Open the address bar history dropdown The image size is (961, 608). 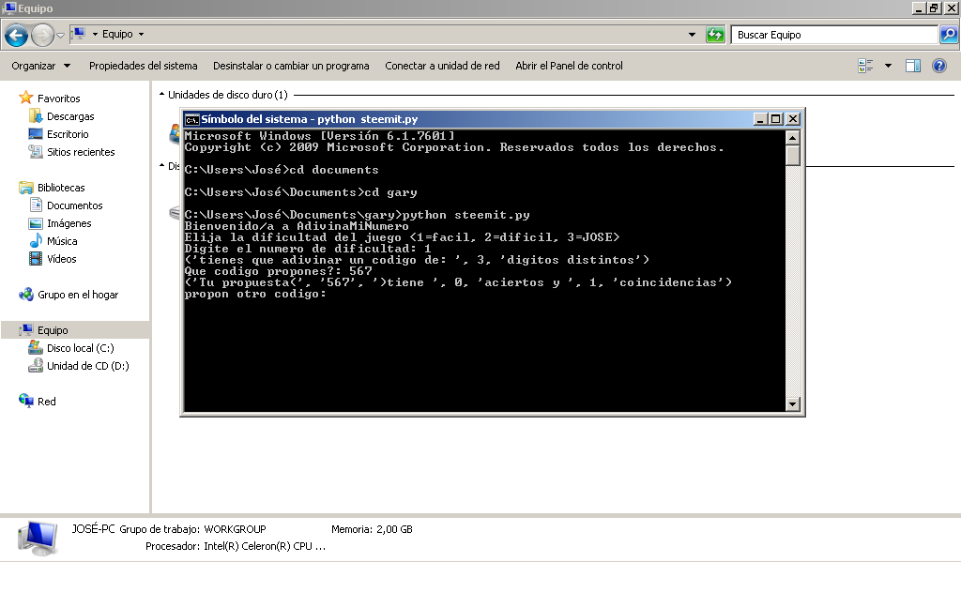point(692,35)
